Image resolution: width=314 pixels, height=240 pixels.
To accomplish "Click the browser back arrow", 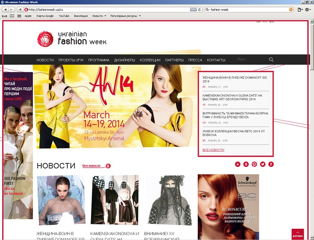I will (6, 9).
